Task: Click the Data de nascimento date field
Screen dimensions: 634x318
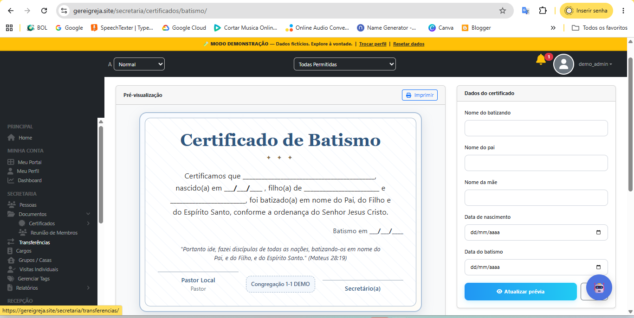Action: pos(536,233)
